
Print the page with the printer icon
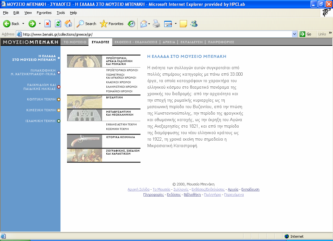pos(156,24)
